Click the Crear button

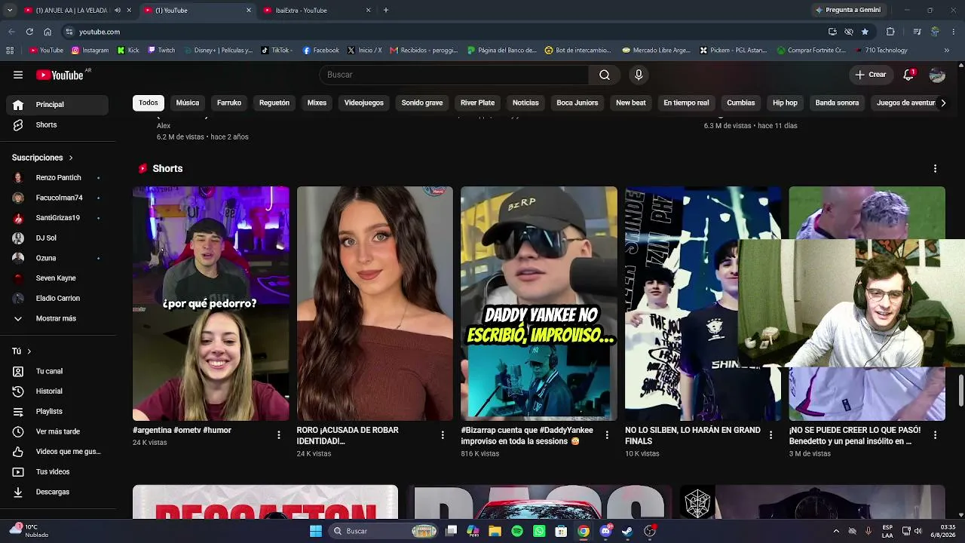871,75
